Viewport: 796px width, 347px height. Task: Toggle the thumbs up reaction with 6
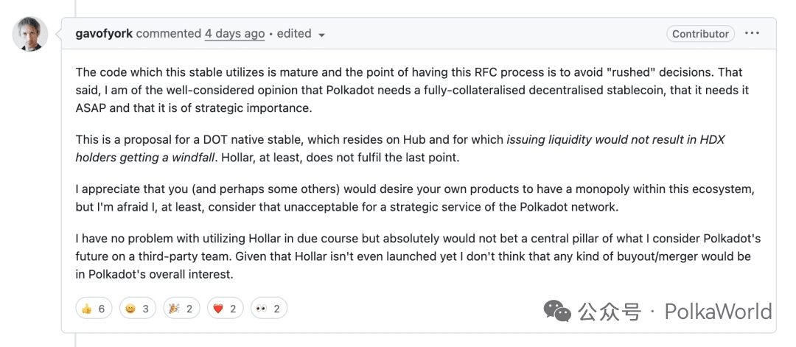pos(94,309)
